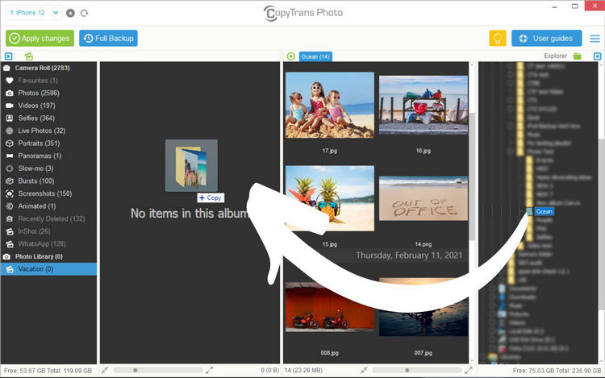
Task: Toggle the left panel collapse arrow
Action: (x=8, y=56)
